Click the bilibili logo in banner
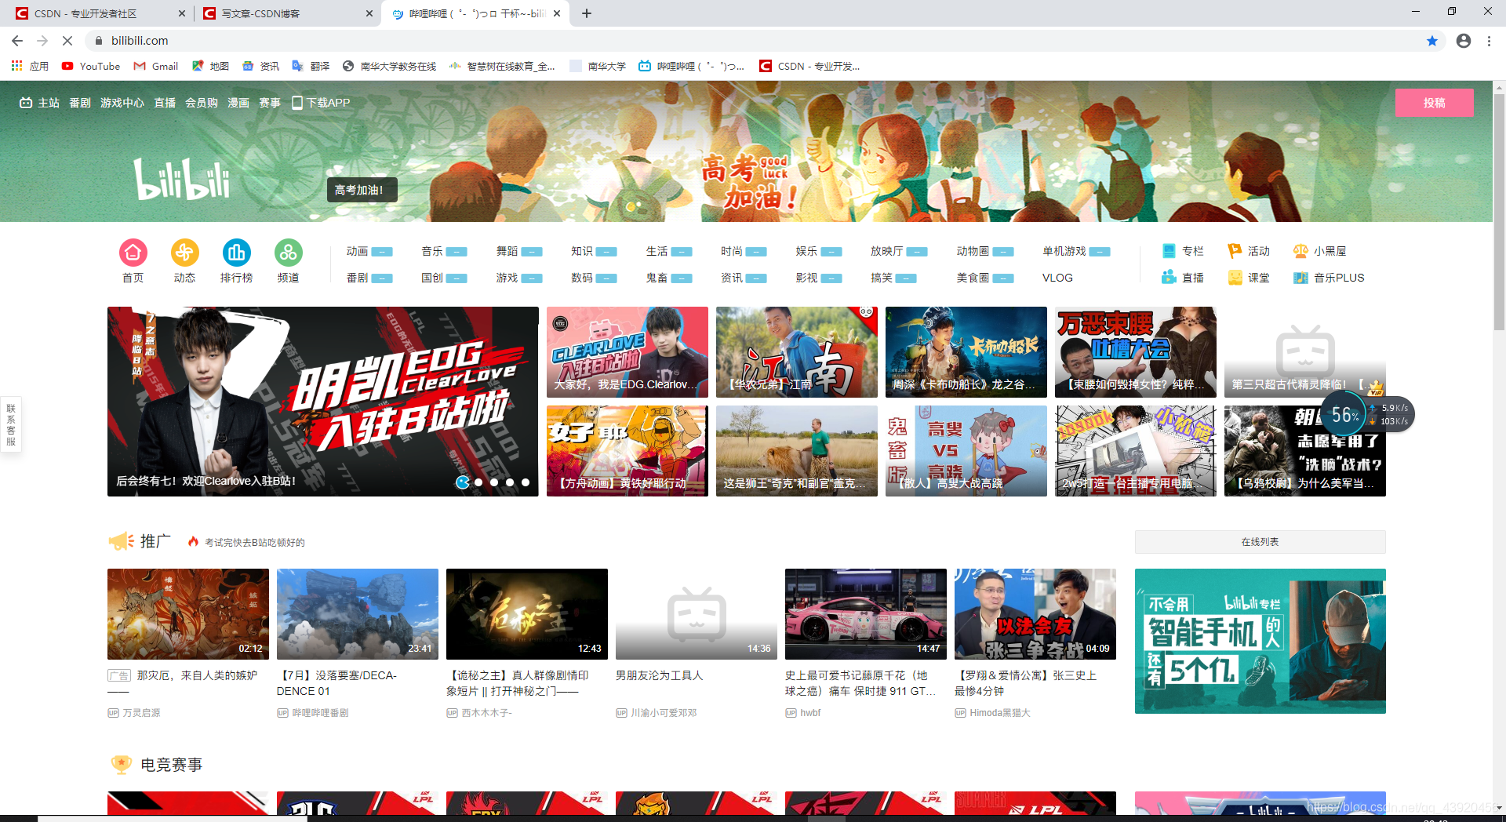 click(181, 179)
